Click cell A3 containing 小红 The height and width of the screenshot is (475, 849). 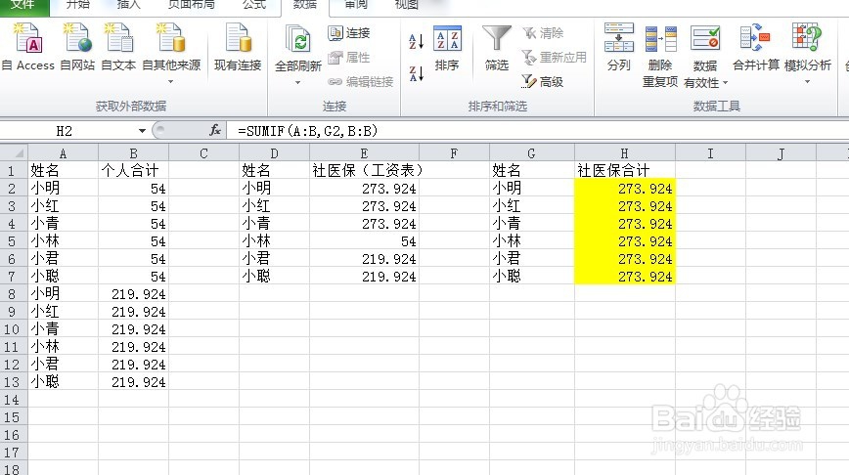[x=63, y=206]
